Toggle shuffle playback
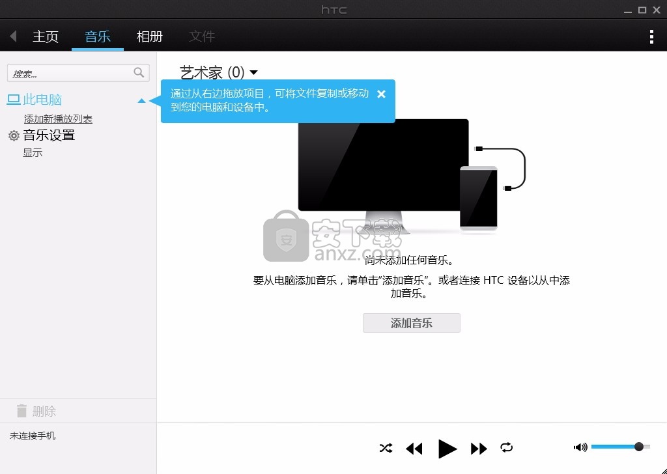Screen dimensions: 667x474 click(386, 448)
